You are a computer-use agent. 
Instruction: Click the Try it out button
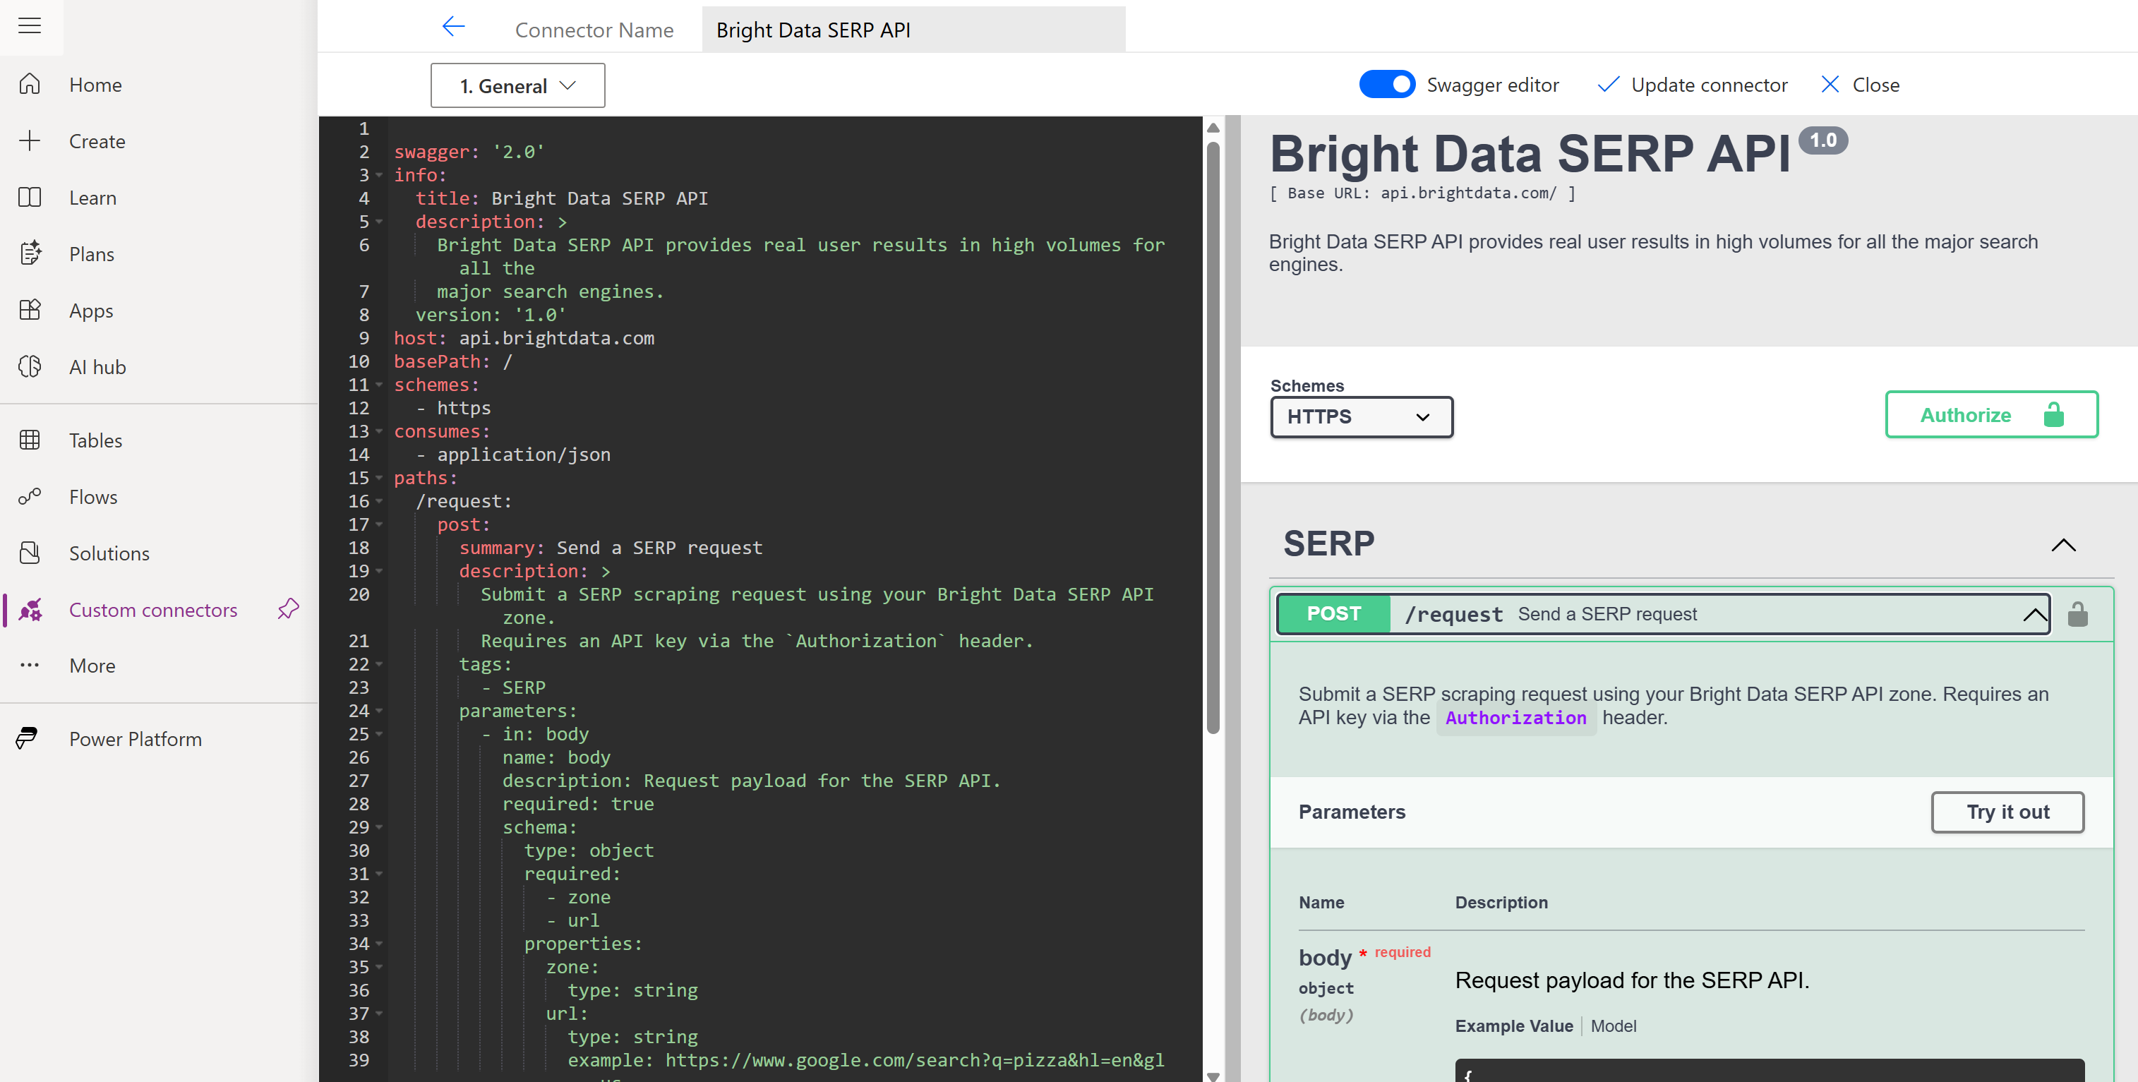[x=2006, y=812]
